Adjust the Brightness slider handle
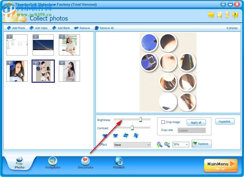 [140, 119]
